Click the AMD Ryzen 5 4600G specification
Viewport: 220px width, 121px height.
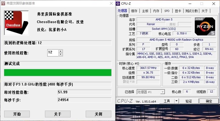[x=176, y=40]
